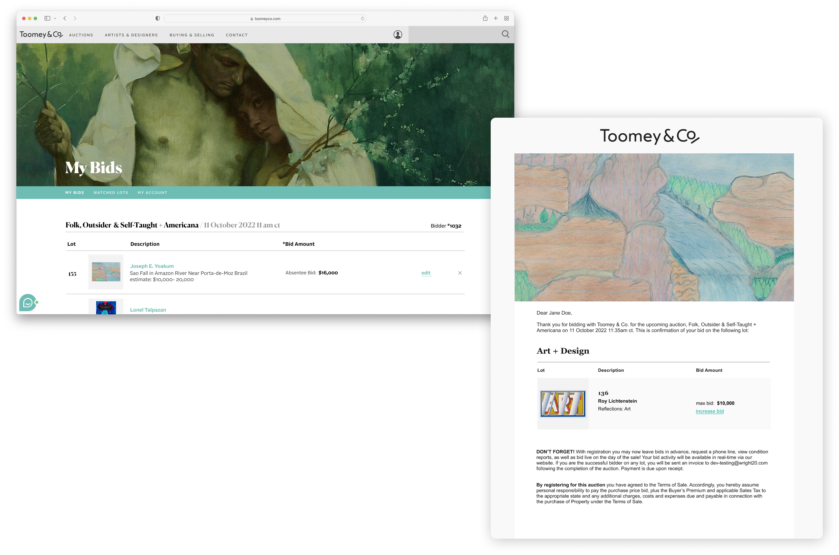The width and height of the screenshot is (839, 555).
Task: Open the Lonel Talpazan lot thumbnail
Action: coord(106,307)
